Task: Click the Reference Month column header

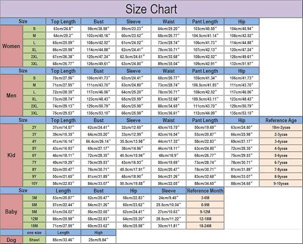Action: point(205,190)
